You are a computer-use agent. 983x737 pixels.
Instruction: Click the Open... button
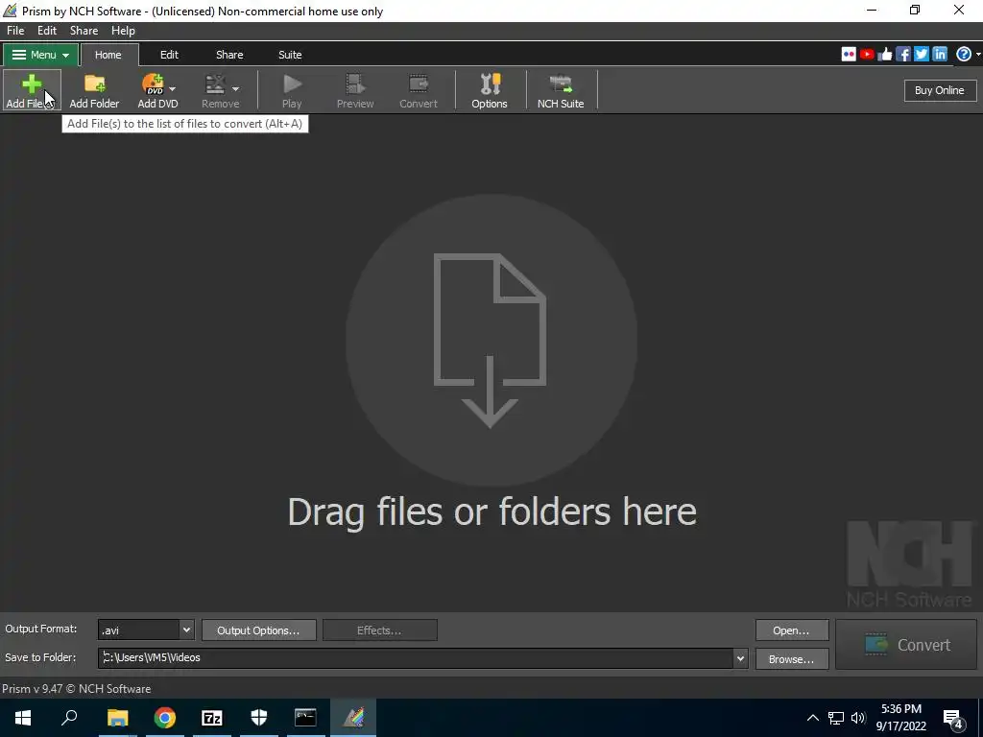tap(792, 630)
